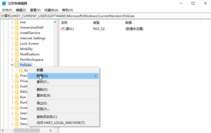Choose 删除(D) from the context menu
Screen dimensions: 211x133
point(42,90)
